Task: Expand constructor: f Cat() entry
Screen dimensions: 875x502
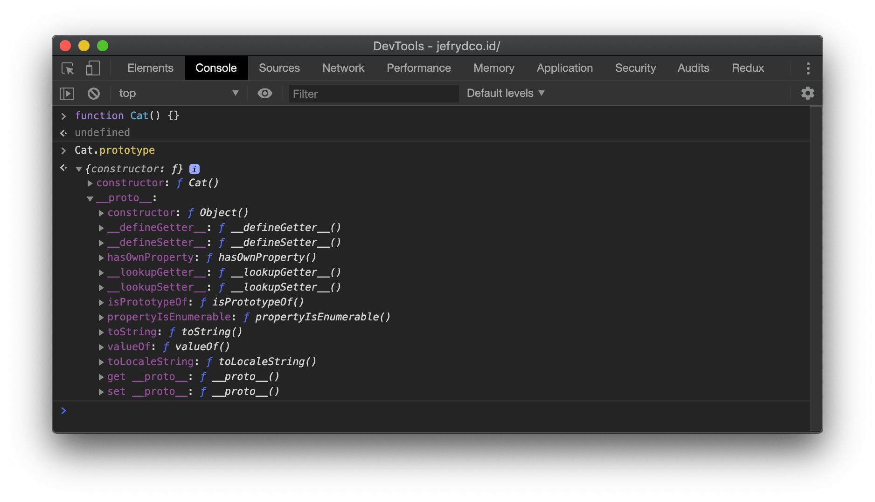Action: click(90, 183)
